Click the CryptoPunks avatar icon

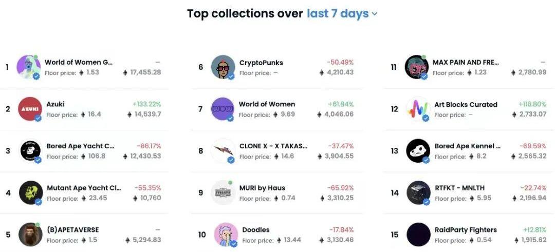point(223,67)
